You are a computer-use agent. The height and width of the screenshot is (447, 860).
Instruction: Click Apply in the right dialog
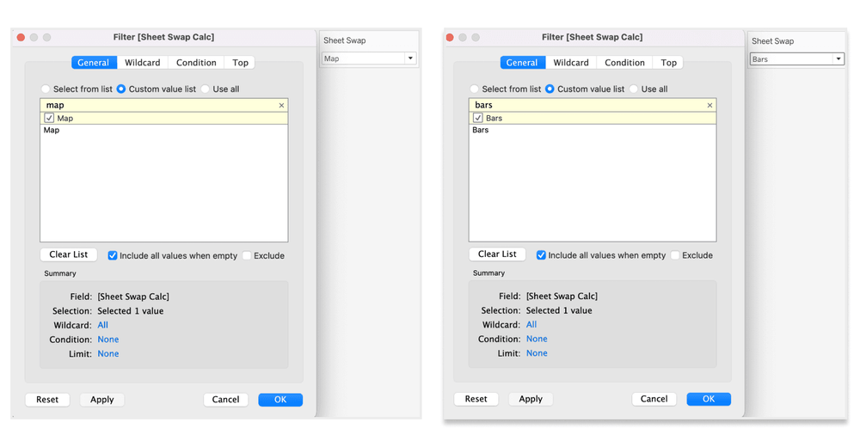531,399
